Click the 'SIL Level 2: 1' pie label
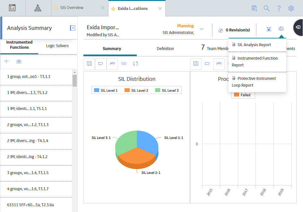Image resolution: width=303 pixels, height=212 pixels. tap(151, 173)
